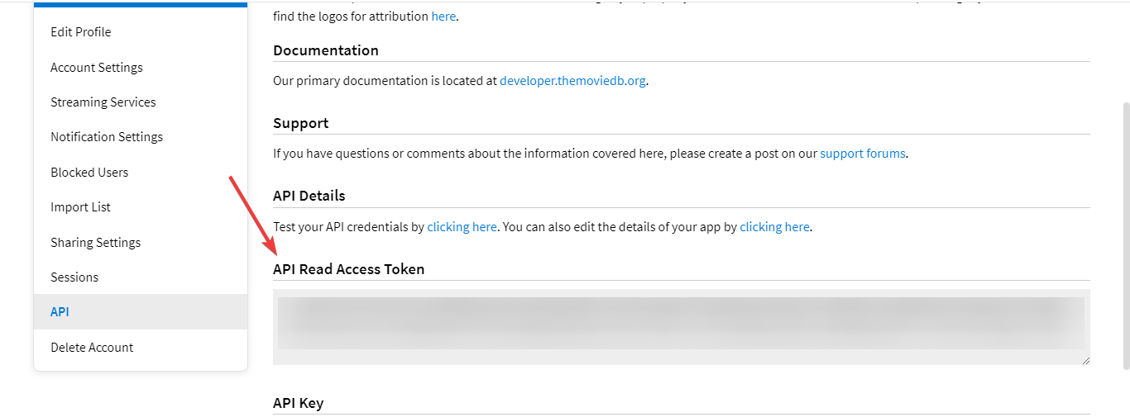This screenshot has height=417, width=1130.
Task: Open the developer.themoviedb.org documentation link
Action: pos(572,82)
